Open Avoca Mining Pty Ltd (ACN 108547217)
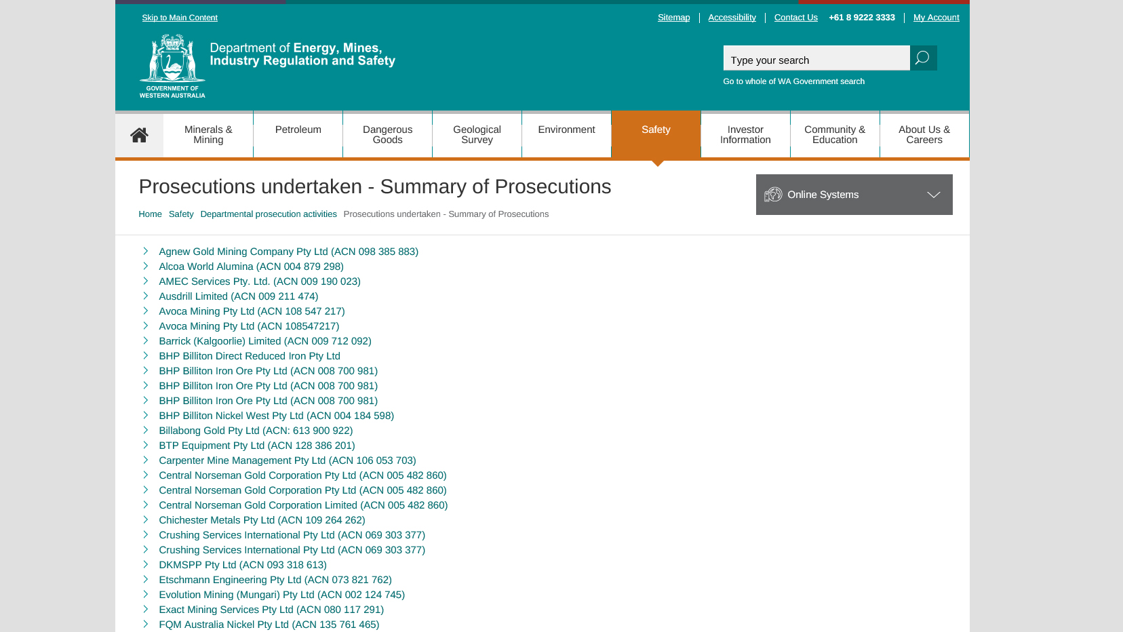The height and width of the screenshot is (632, 1123). pyautogui.click(x=249, y=326)
